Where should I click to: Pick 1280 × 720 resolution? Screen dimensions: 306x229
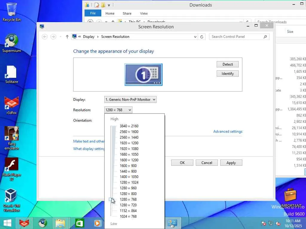coord(128,205)
